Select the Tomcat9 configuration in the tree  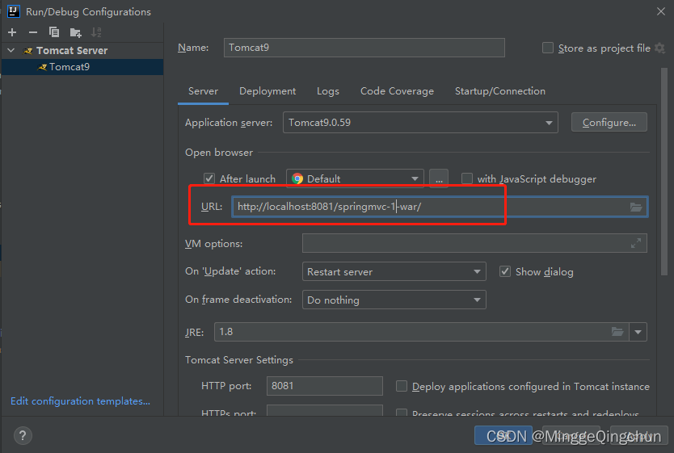click(82, 67)
